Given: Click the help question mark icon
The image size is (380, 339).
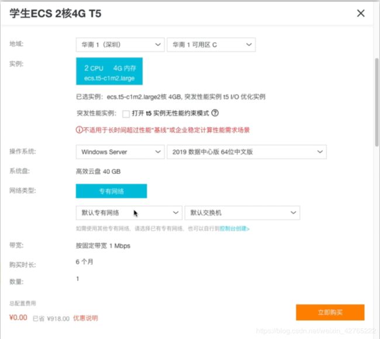Looking at the screenshot, I should [215, 114].
